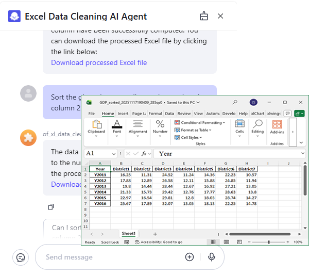Switch to Normal view icon in status bar
309x275 pixels.
click(x=213, y=242)
